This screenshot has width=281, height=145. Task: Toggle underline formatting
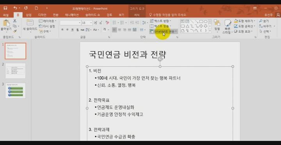[72, 30]
